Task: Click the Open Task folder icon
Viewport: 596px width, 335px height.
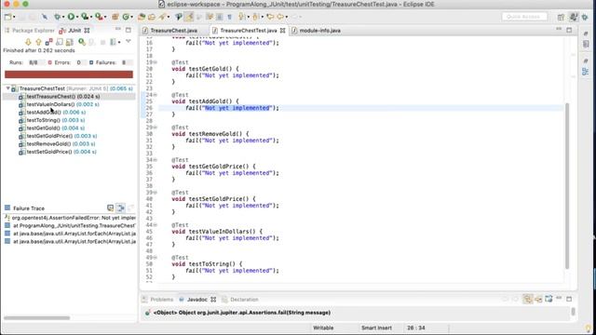Action: 152,17
